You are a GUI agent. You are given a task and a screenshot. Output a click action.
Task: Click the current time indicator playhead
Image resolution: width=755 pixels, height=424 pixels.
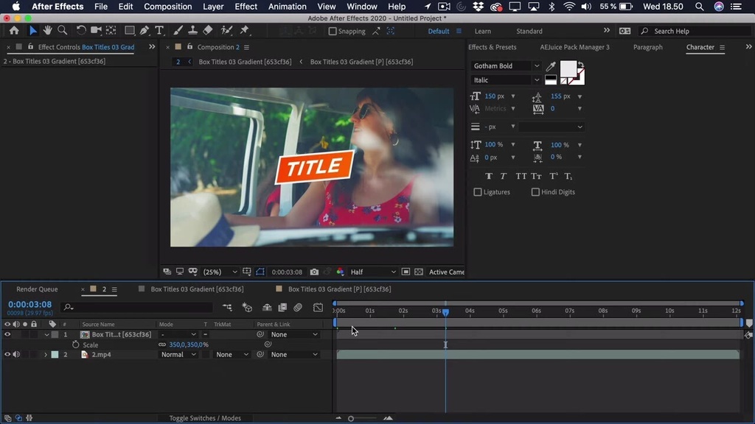point(445,312)
